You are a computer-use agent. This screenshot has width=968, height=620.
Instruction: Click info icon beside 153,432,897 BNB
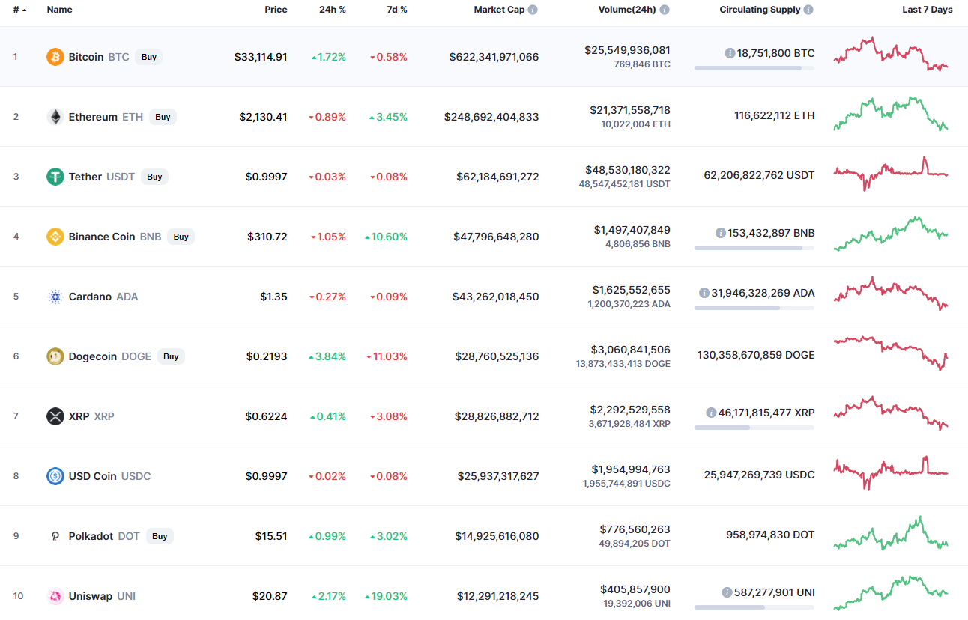(x=721, y=233)
